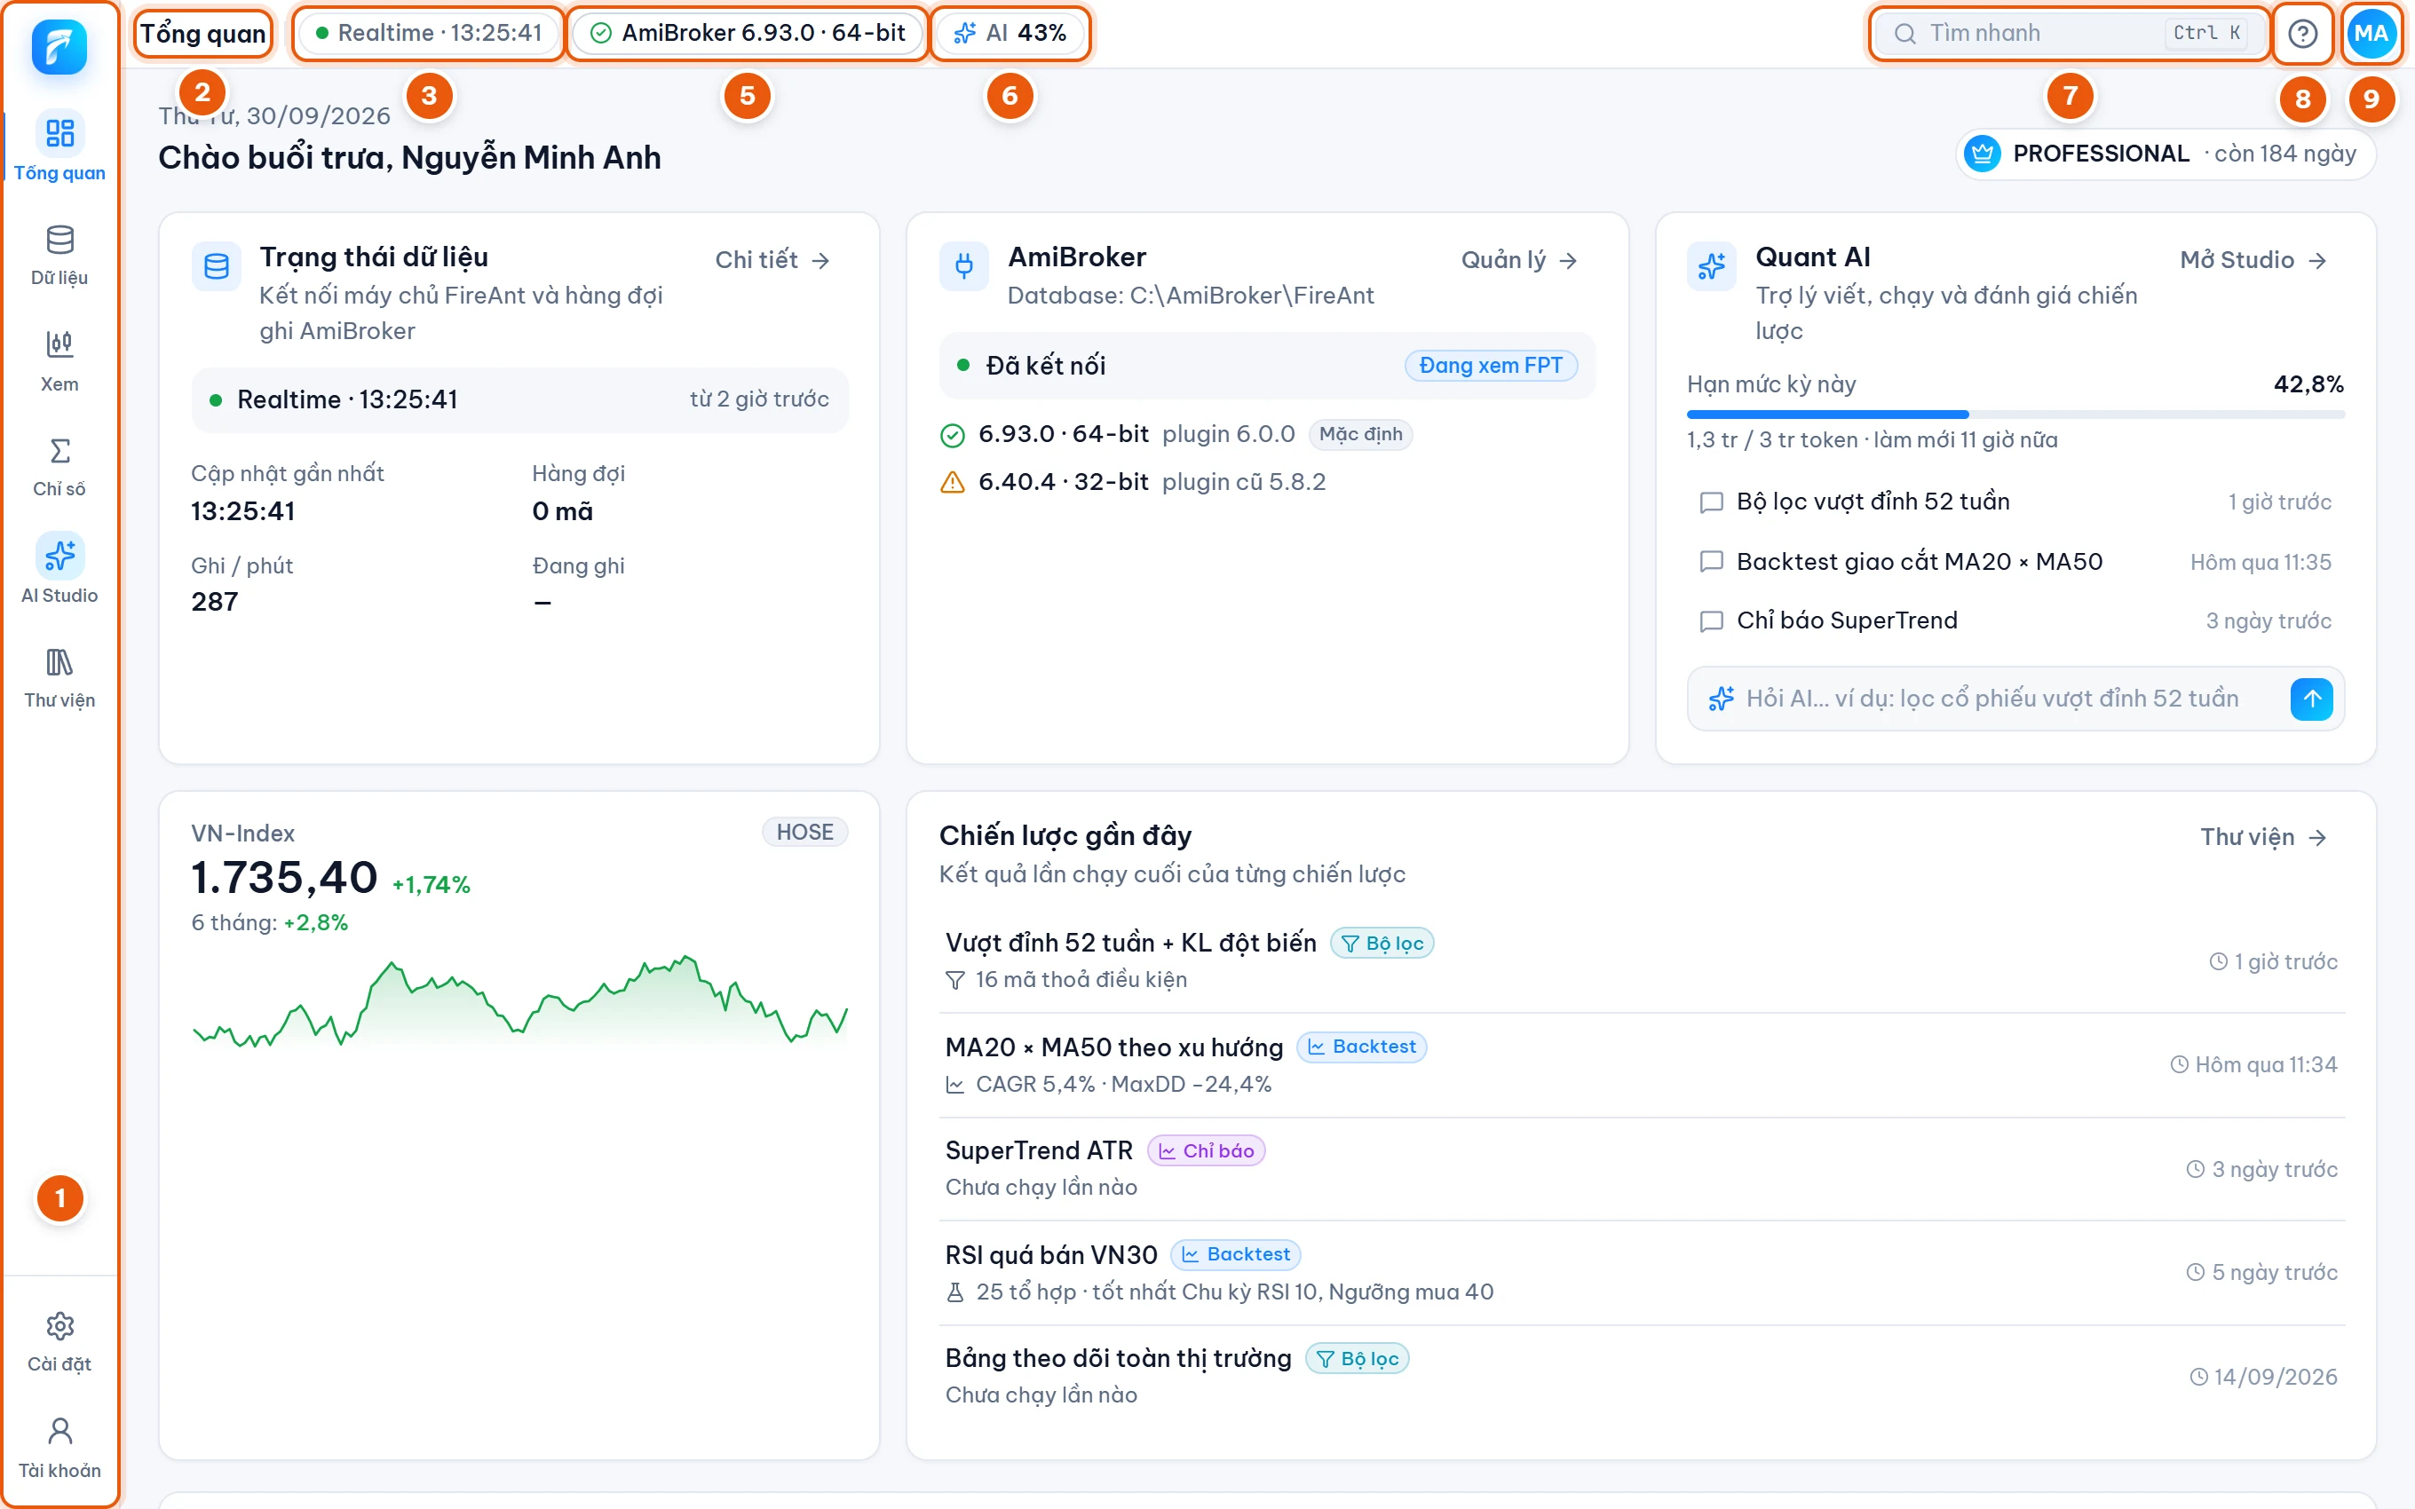The width and height of the screenshot is (2415, 1509).
Task: Open Cài đặt settings
Action: (59, 1341)
